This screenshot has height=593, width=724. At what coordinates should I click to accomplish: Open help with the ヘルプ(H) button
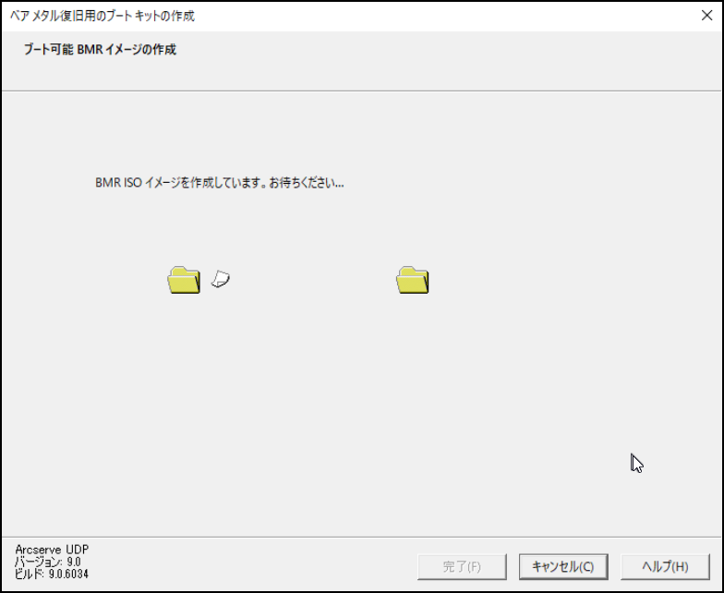pos(665,567)
